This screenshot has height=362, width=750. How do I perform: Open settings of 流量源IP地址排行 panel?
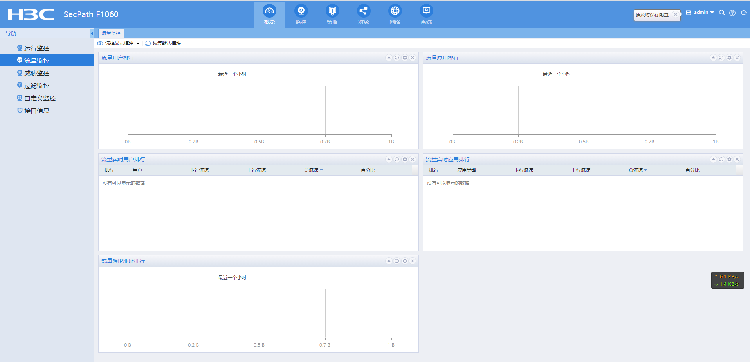pyautogui.click(x=405, y=261)
